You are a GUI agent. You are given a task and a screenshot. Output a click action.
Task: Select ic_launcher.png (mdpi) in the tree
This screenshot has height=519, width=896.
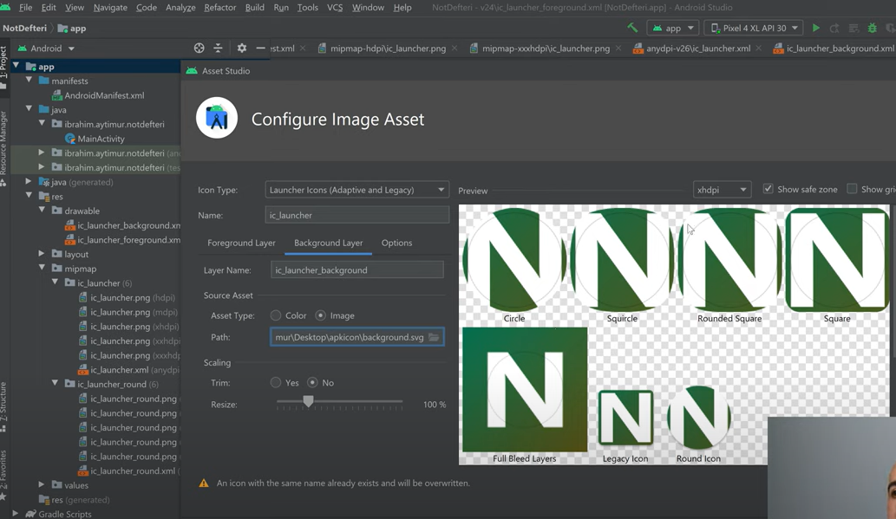(128, 312)
